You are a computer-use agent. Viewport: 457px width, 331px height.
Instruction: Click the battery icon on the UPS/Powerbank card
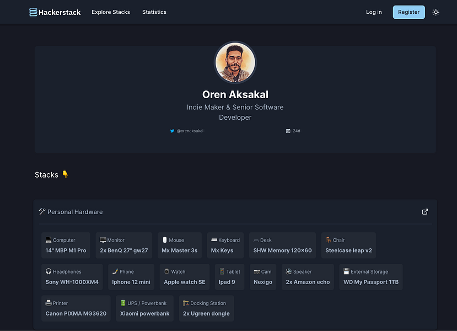pyautogui.click(x=123, y=303)
